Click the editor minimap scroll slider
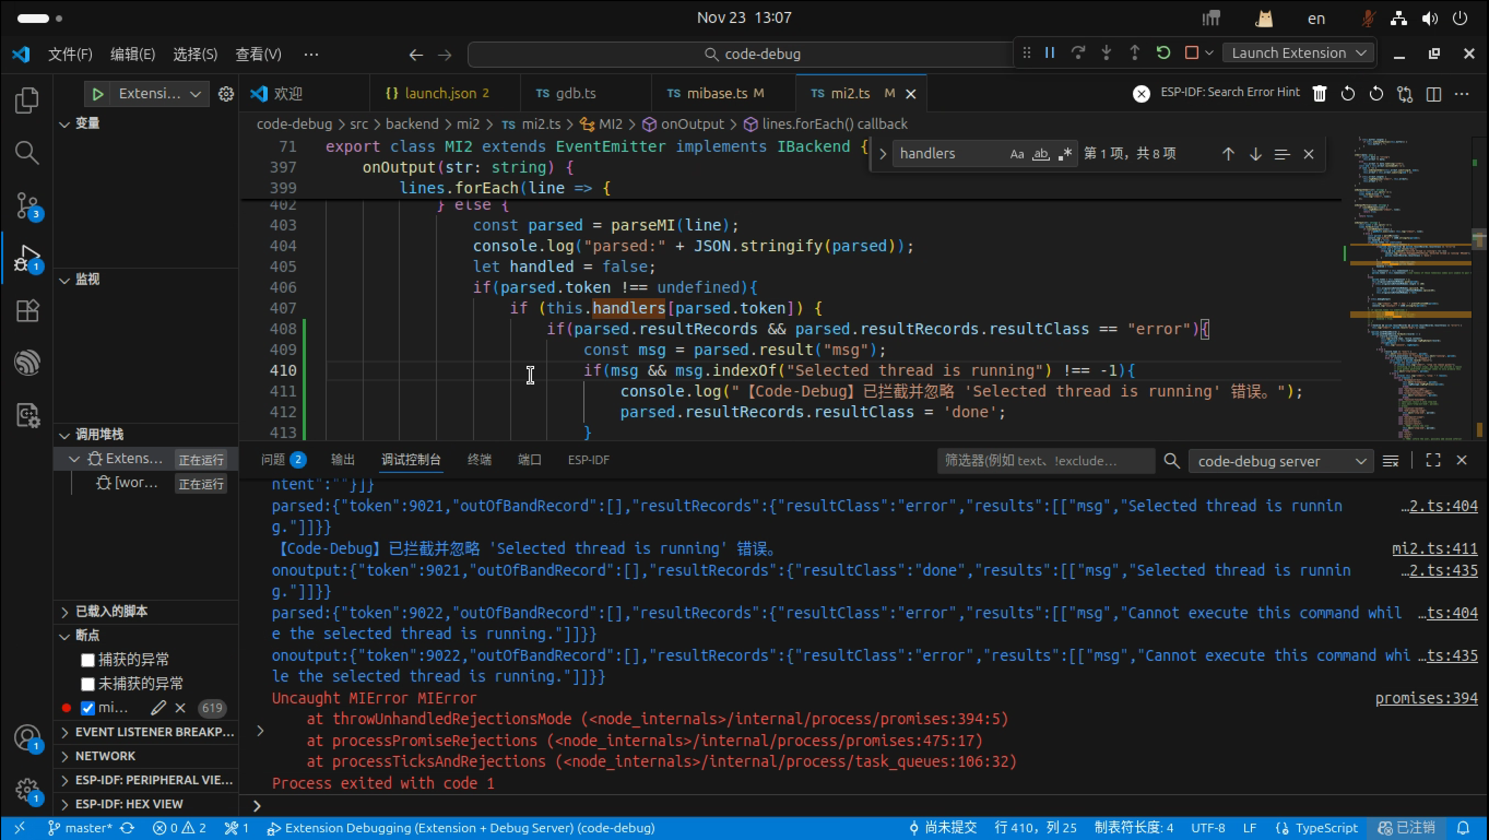This screenshot has height=840, width=1489. tap(1478, 238)
